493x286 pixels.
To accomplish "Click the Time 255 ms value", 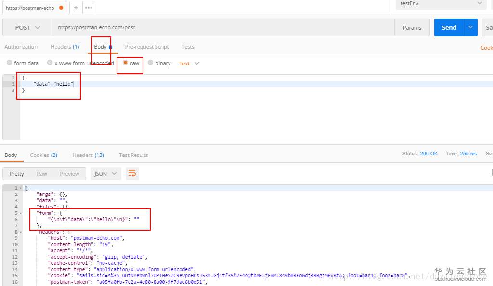I will pyautogui.click(x=468, y=154).
